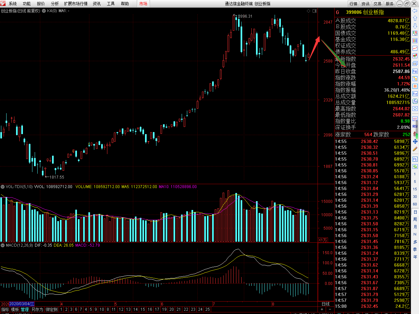Switch to the 模板 tab at bottom
The image size is (419, 314).
pyautogui.click(x=15, y=309)
